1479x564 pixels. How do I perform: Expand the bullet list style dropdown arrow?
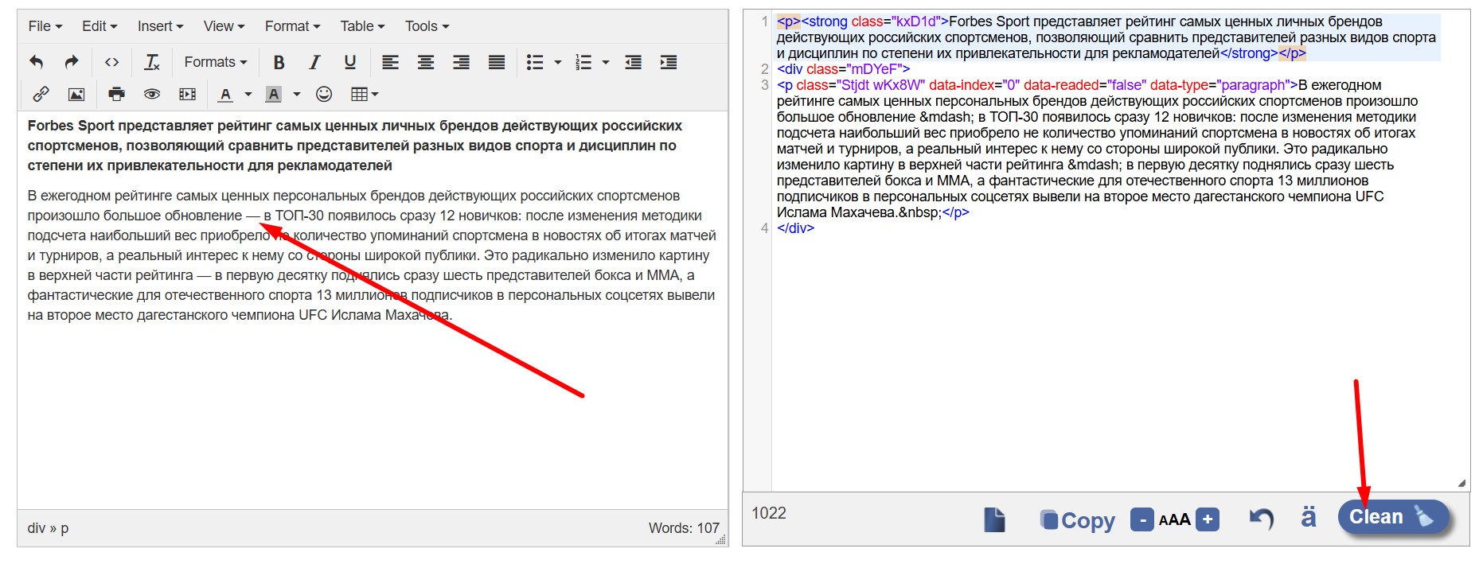pyautogui.click(x=558, y=62)
